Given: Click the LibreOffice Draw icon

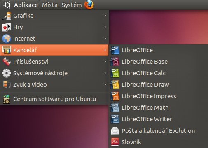Looking at the screenshot, I should pos(115,85).
